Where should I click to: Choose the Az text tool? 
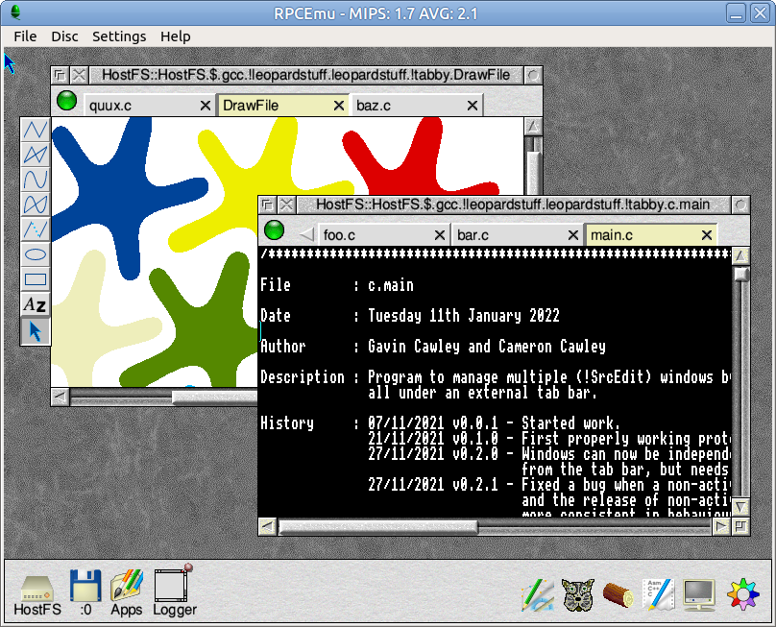(x=36, y=305)
